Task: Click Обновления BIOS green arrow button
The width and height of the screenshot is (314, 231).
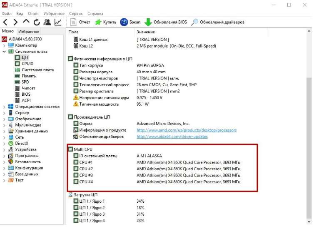Action: [x=166, y=22]
